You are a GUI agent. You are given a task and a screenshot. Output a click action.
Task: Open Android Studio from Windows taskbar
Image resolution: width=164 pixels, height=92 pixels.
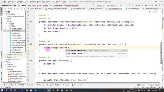pos(49,90)
